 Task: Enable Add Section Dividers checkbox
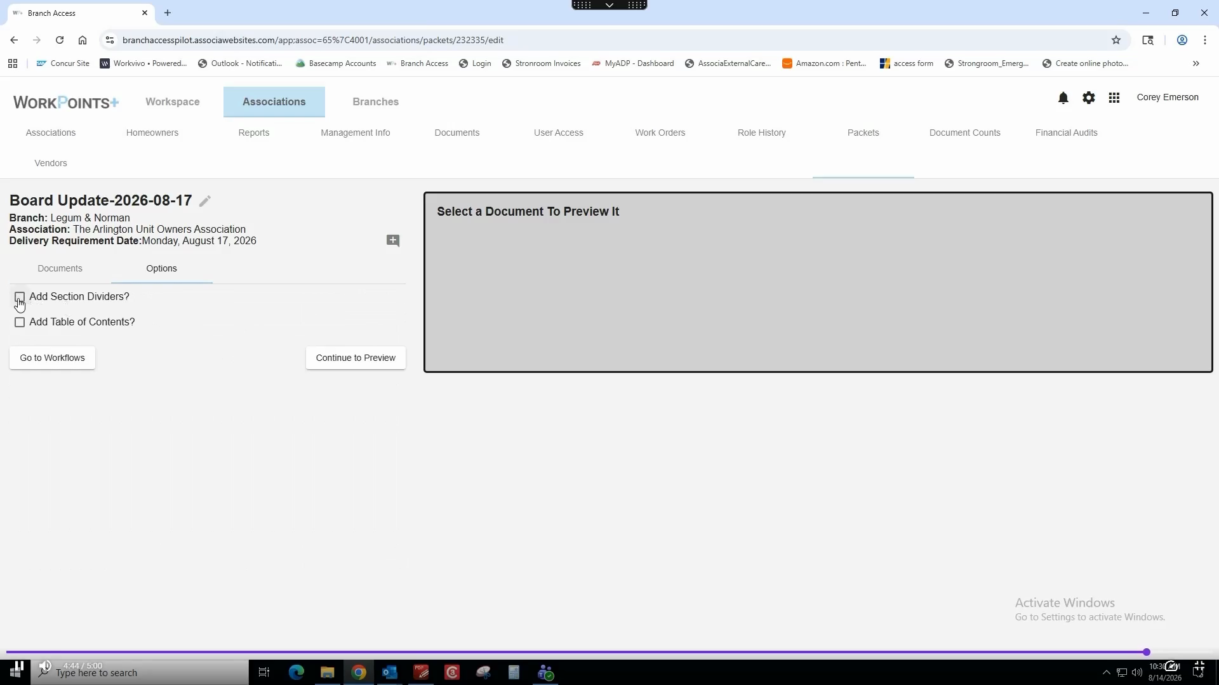pyautogui.click(x=20, y=297)
